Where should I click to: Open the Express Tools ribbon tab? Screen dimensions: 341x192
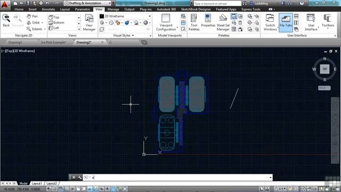tap(251, 10)
